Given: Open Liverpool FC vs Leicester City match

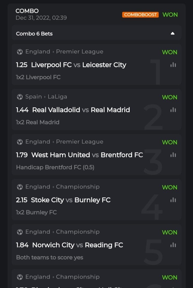Looking at the screenshot, I should click(79, 65).
